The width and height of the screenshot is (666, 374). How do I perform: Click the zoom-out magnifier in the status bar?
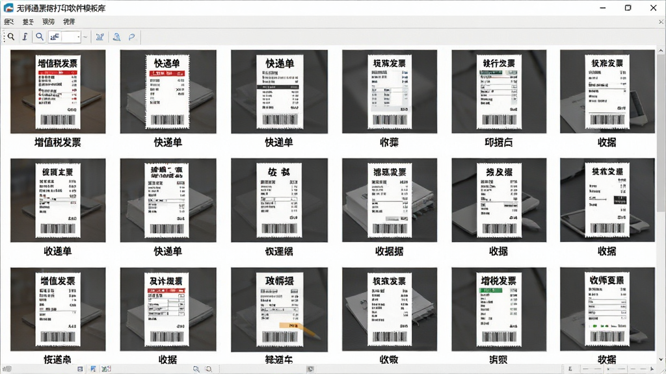point(196,369)
